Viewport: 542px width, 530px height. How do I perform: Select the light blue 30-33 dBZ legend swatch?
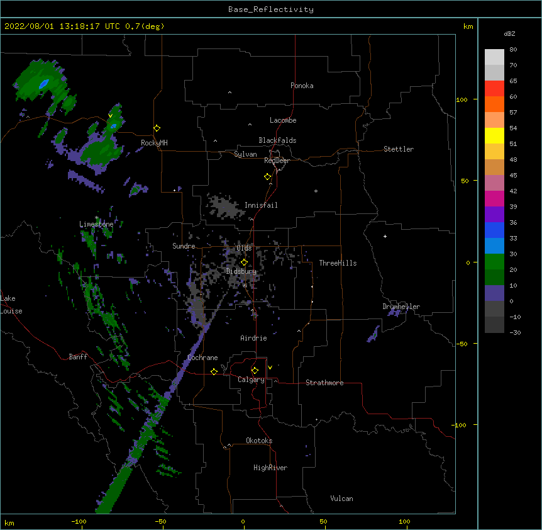coord(494,245)
